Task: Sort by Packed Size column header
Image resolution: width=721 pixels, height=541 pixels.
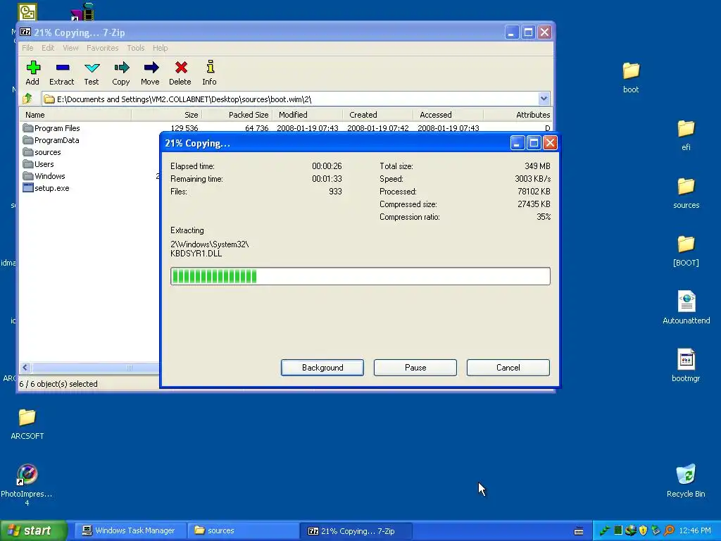Action: pos(237,115)
